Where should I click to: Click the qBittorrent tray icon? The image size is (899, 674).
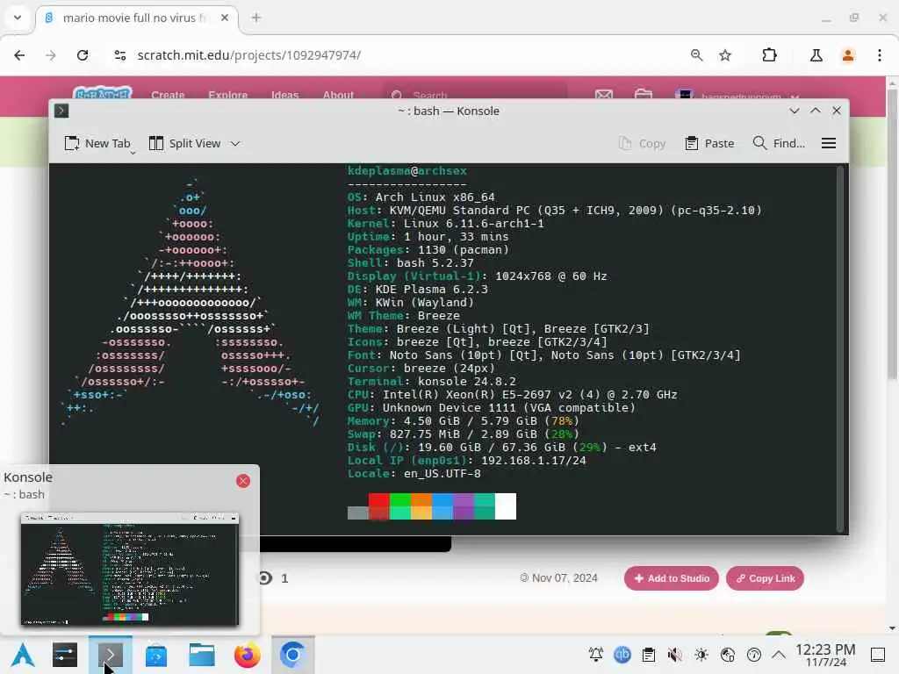point(622,655)
